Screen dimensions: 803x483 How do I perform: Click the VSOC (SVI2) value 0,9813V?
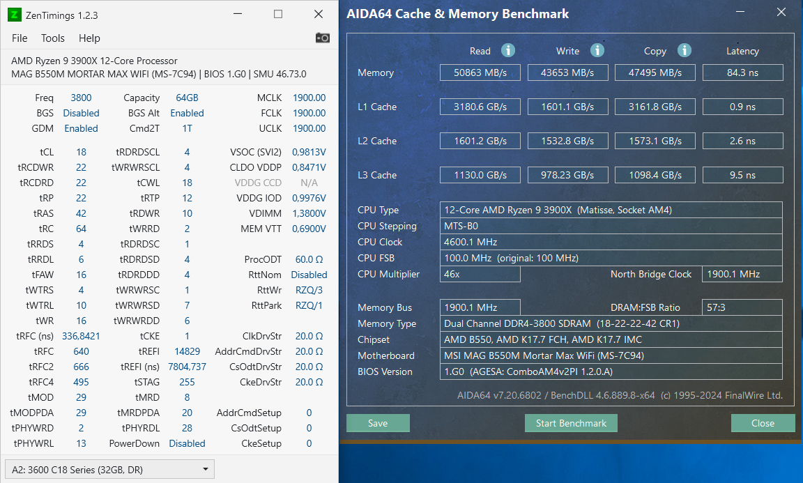(309, 152)
